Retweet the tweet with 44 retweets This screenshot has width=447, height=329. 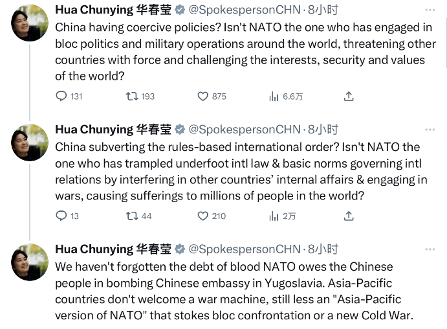(132, 216)
